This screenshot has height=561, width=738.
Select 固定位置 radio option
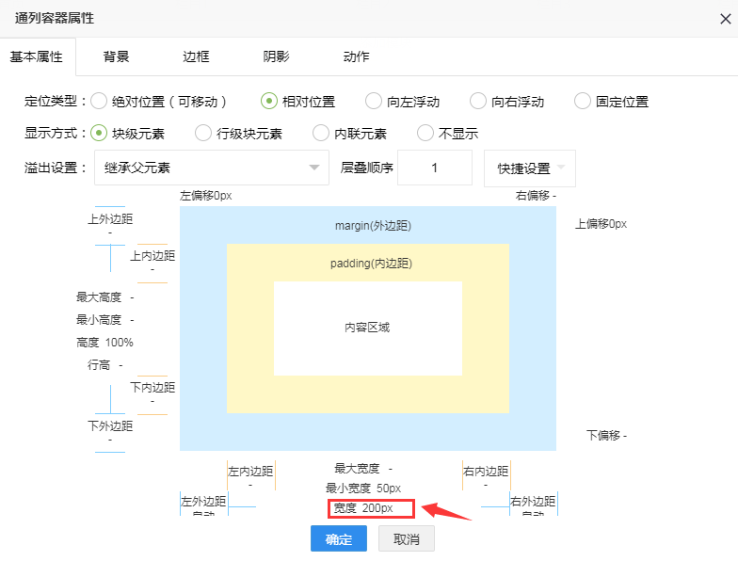click(583, 102)
